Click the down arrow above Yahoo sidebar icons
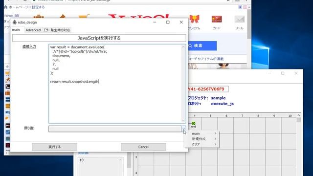313x176 pixels. (7, 66)
